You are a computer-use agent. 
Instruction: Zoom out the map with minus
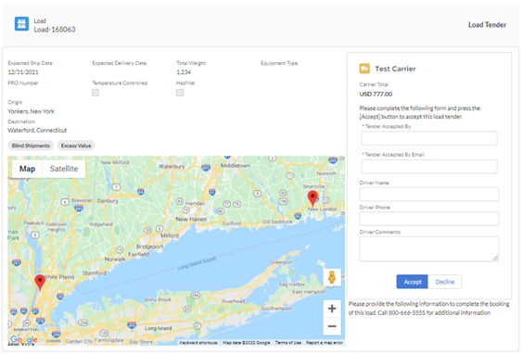pyautogui.click(x=332, y=326)
